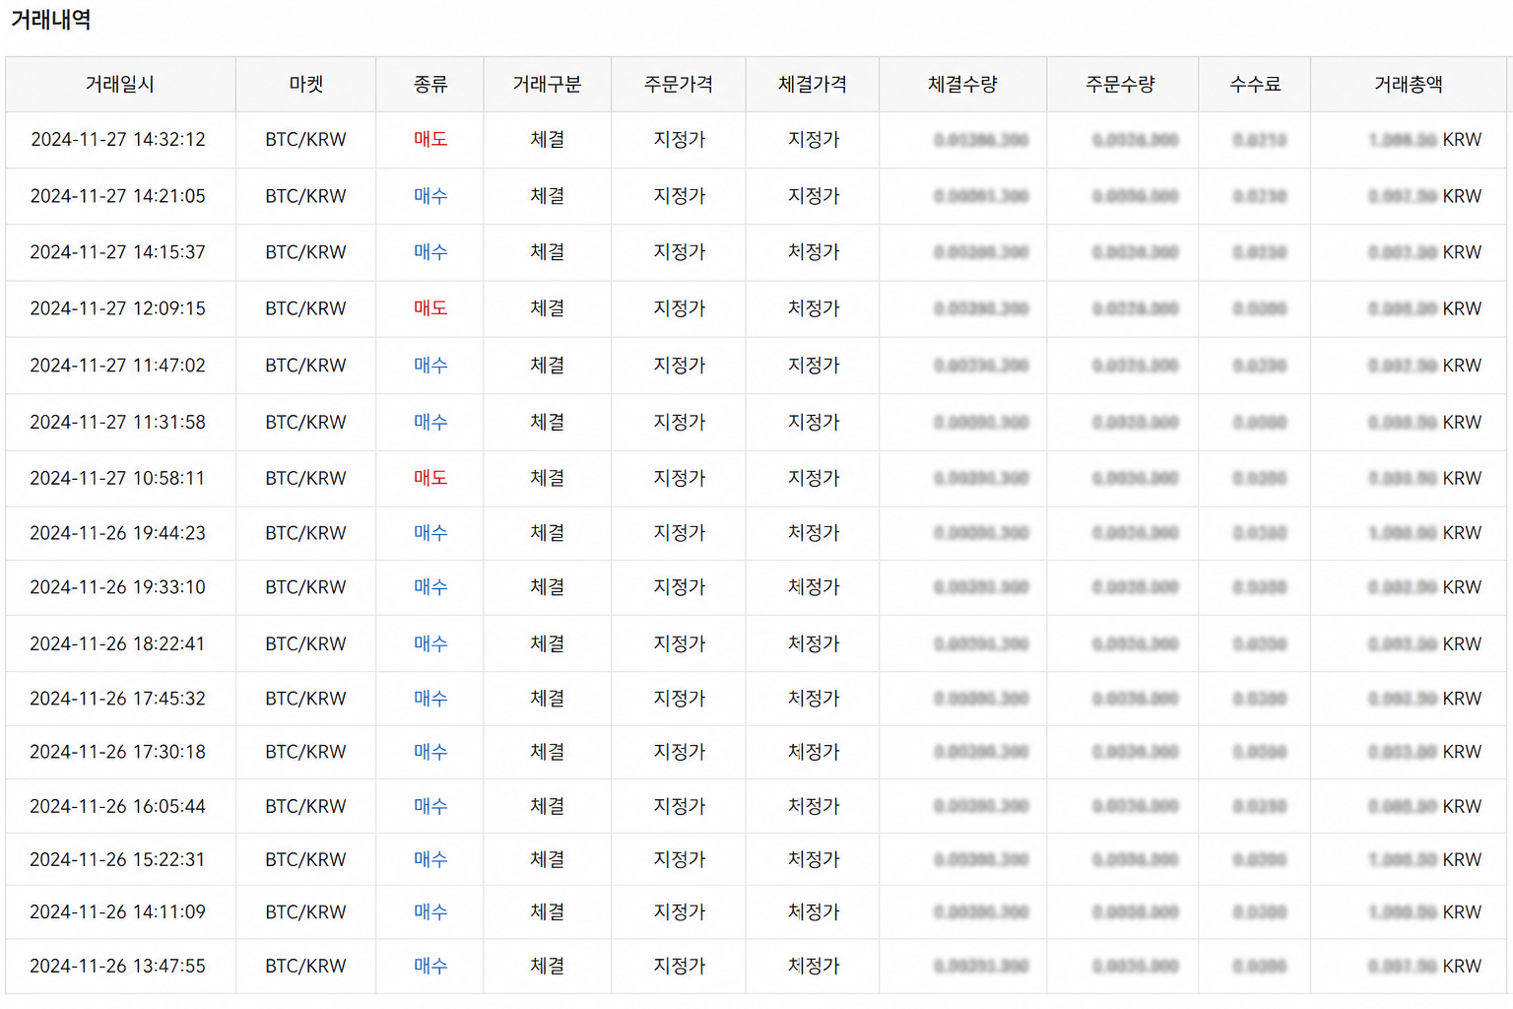The image size is (1513, 1009).
Task: Select the date 2024-11-27 11:31:58
Action: 118,422
